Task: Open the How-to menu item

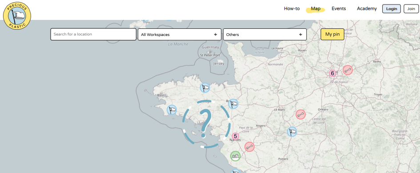Action: (292, 8)
